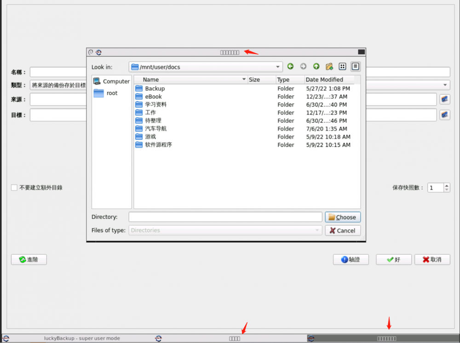The image size is (460, 343).
Task: Select Computer in the sidebar
Action: (x=111, y=81)
